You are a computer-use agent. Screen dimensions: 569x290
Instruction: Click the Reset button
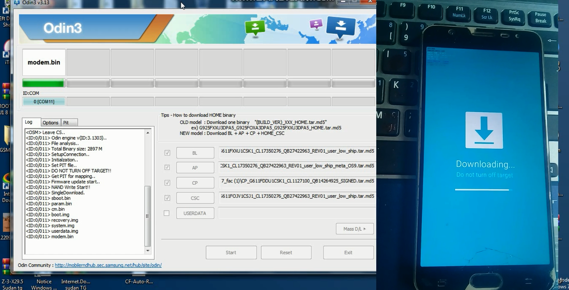(x=286, y=252)
